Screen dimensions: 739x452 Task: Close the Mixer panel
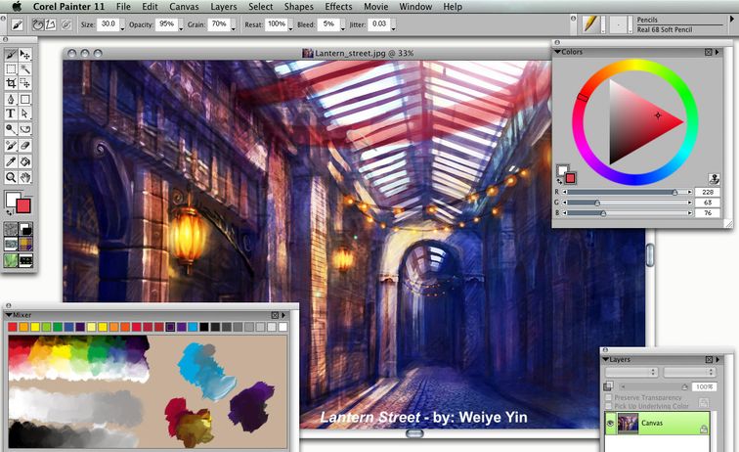(275, 315)
